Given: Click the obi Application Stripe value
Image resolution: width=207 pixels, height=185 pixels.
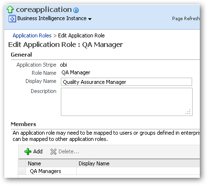Looking at the screenshot, I should (63, 65).
